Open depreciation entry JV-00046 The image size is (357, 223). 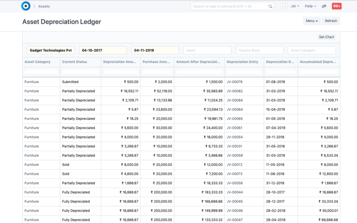(234, 211)
